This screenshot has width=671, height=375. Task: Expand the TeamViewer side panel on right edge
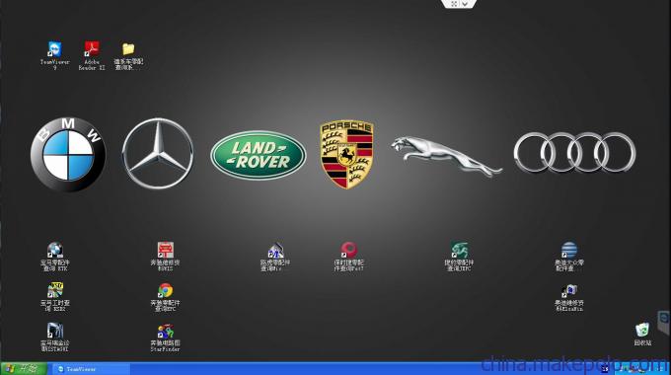coord(664,323)
